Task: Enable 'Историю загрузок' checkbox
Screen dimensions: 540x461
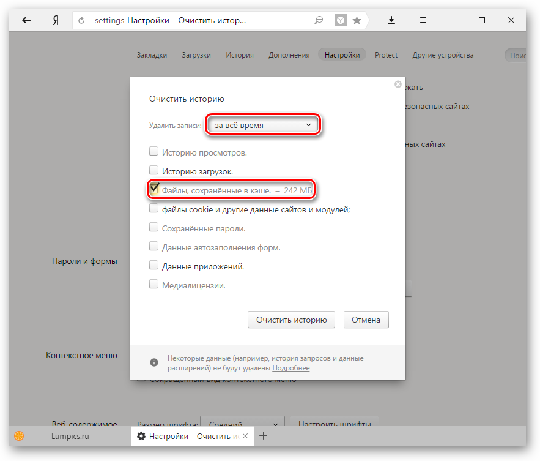Action: [x=153, y=171]
